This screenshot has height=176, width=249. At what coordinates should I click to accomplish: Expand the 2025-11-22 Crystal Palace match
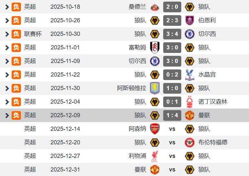pos(7,75)
